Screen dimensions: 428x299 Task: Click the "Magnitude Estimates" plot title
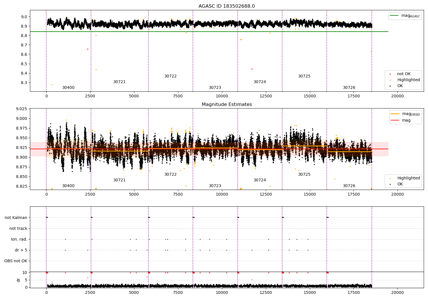(227, 105)
